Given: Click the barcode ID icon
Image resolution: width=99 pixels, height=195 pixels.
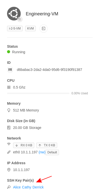Looking at the screenshot, I should pos(10,70).
